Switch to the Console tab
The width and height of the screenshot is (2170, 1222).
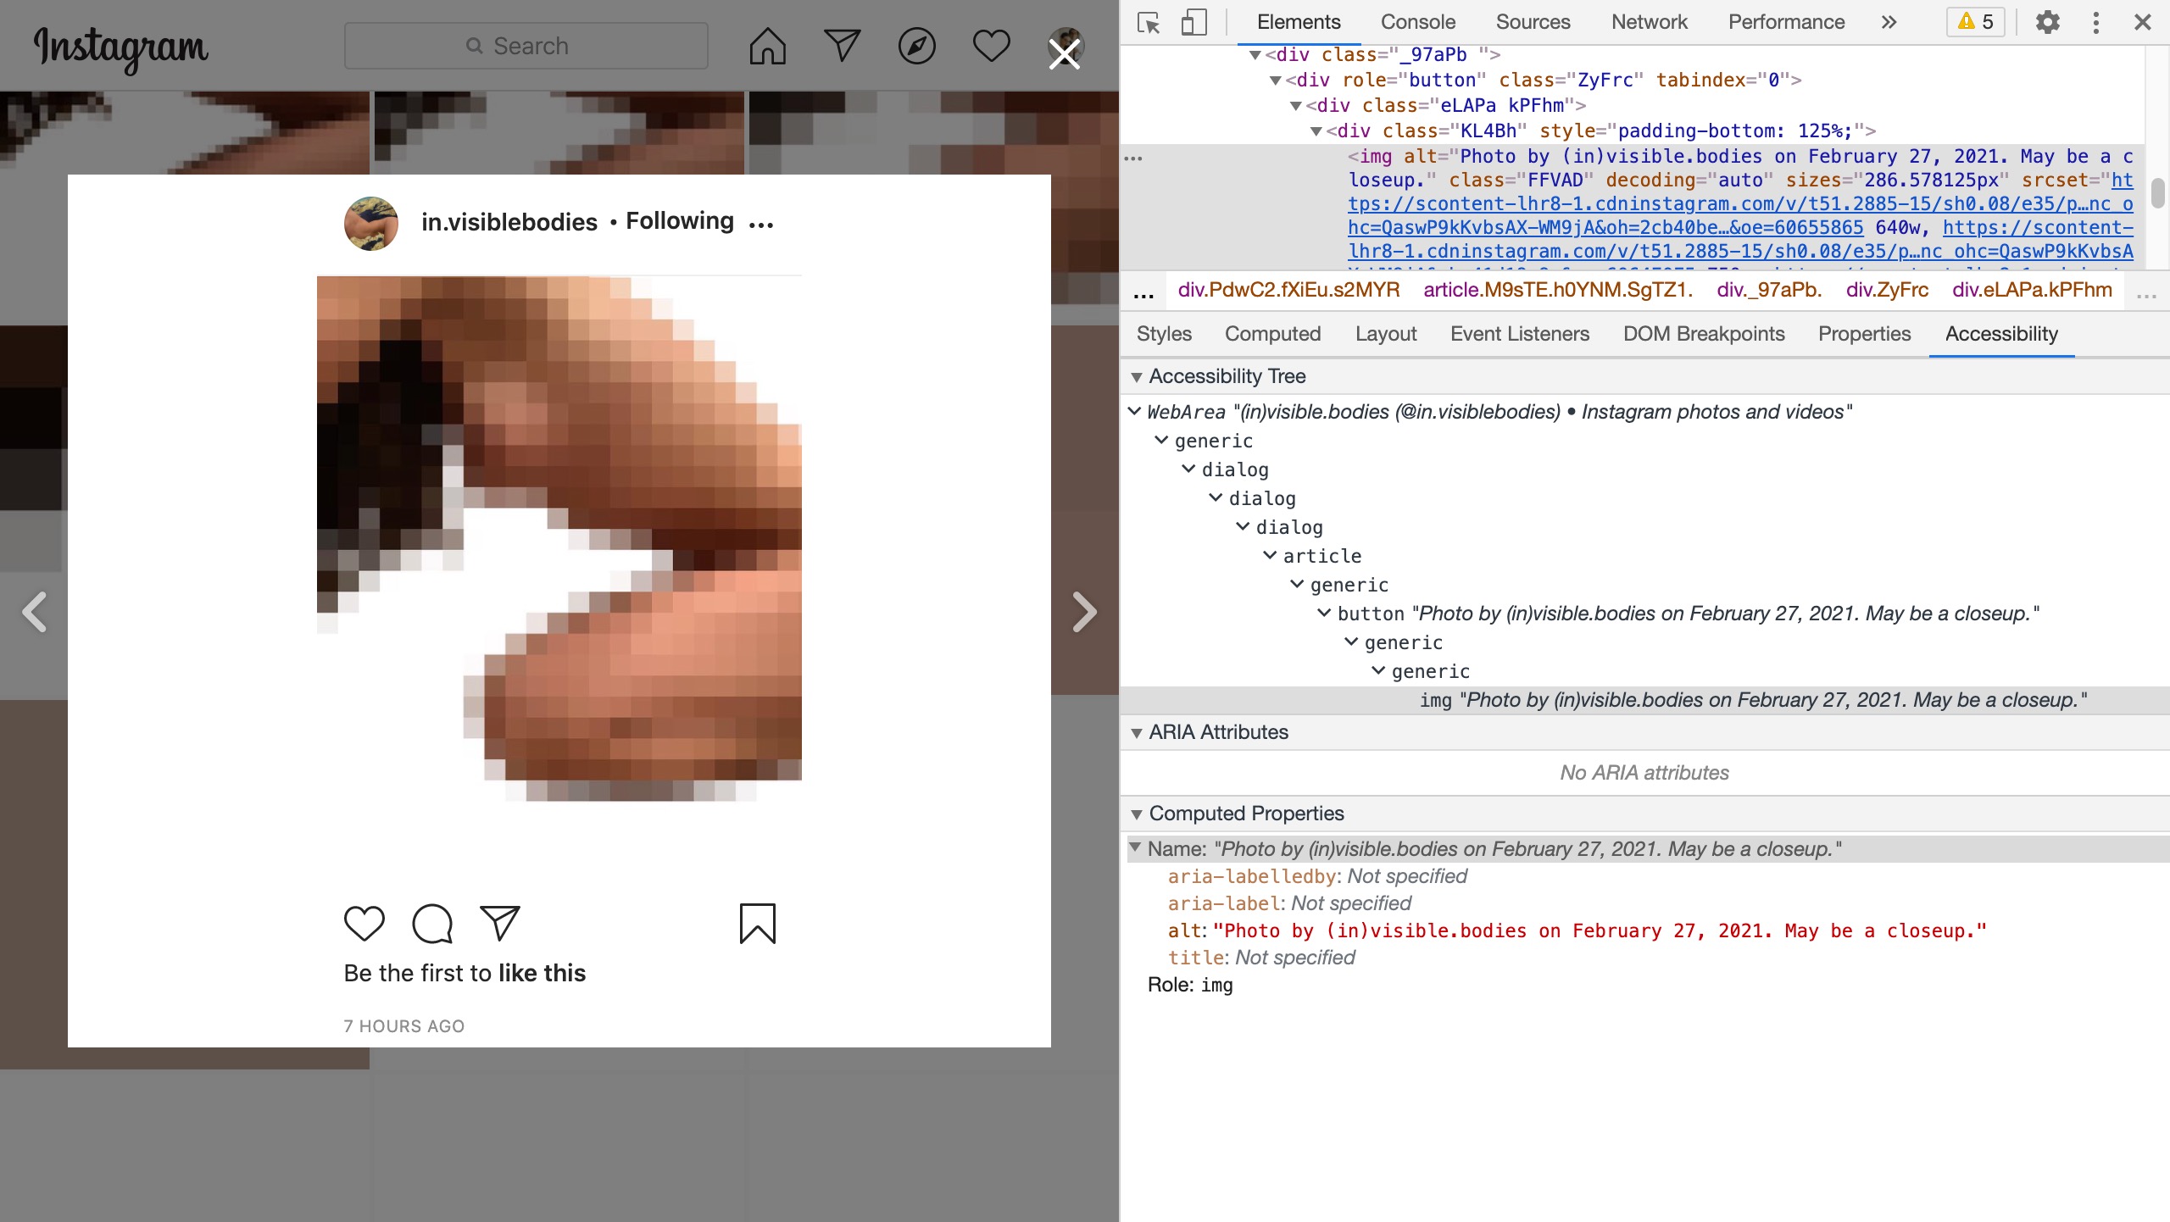pyautogui.click(x=1417, y=22)
